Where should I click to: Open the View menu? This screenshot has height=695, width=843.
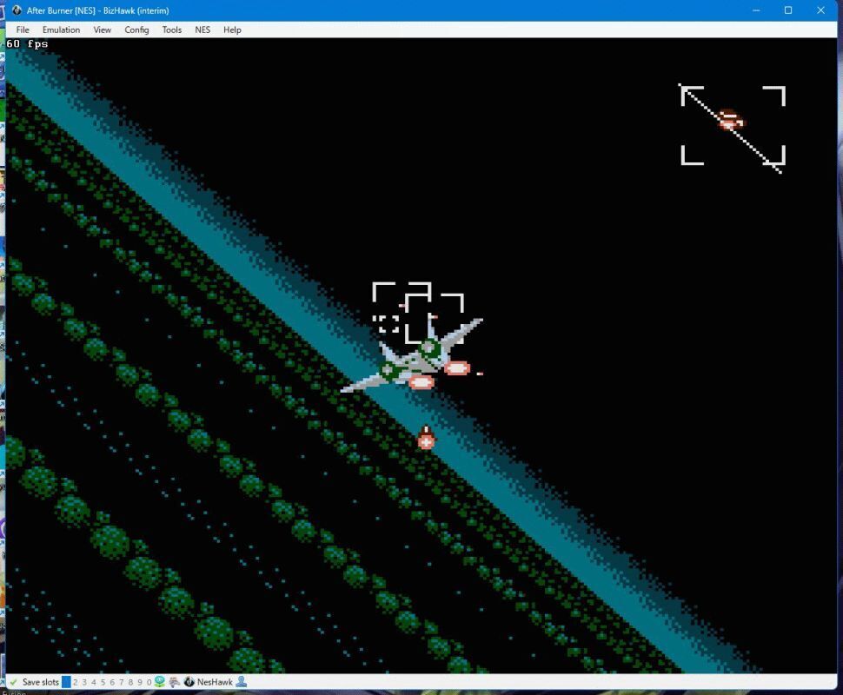[103, 30]
